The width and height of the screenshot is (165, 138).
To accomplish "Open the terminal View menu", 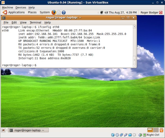I will coord(23,22).
